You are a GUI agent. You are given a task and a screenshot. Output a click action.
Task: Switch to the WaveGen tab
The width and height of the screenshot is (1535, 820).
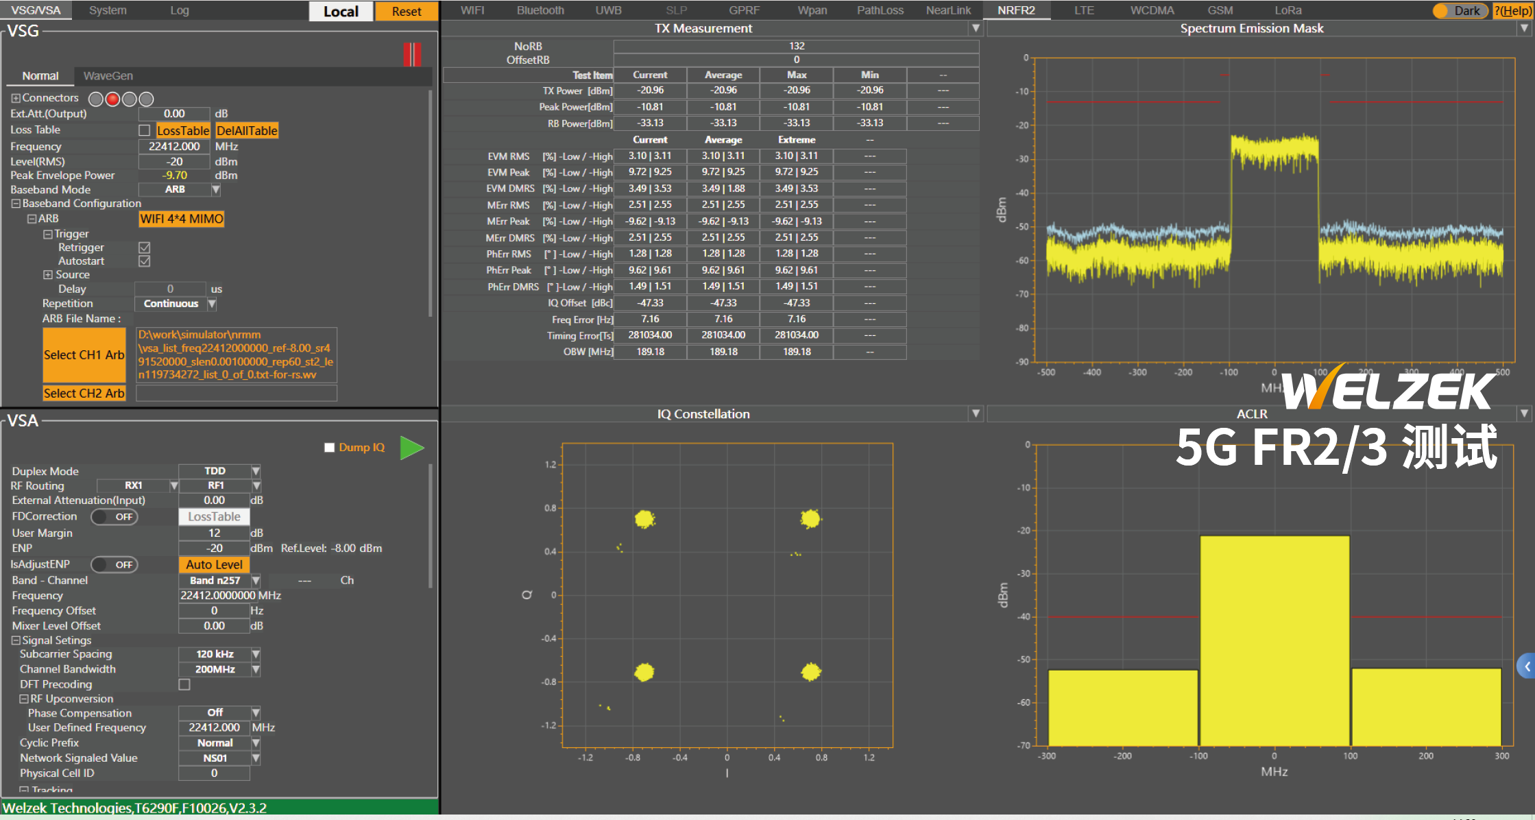(108, 76)
